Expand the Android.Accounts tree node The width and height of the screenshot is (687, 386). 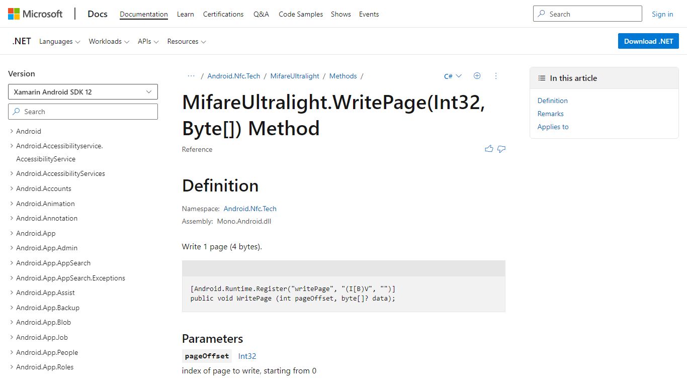pos(12,188)
